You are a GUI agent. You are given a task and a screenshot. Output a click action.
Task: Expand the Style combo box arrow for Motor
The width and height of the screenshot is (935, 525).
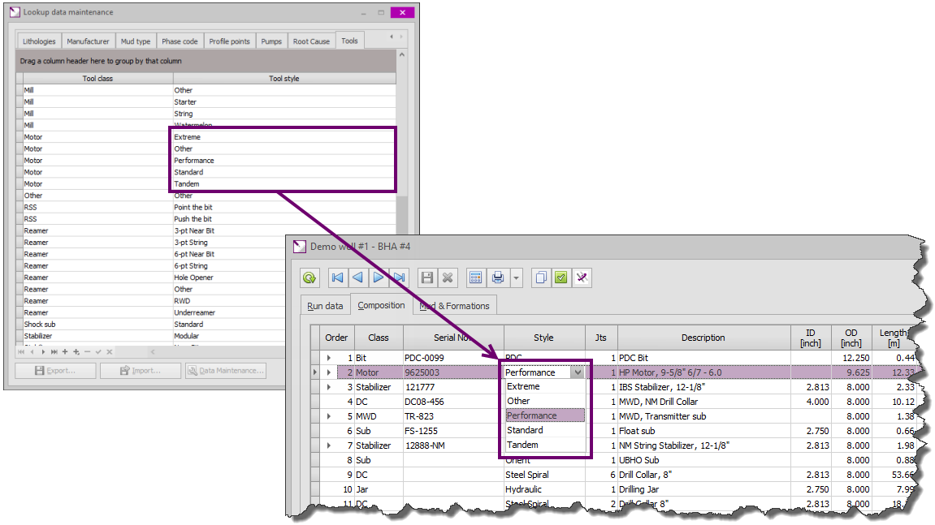(x=577, y=372)
